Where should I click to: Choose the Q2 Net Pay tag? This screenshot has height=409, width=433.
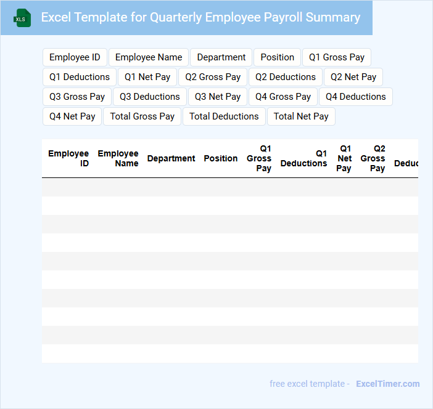(x=353, y=77)
